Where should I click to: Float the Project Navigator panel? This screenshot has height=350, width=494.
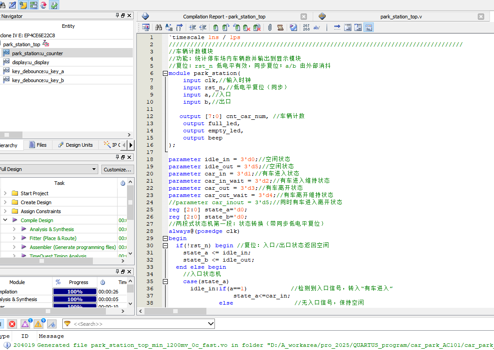click(123, 15)
